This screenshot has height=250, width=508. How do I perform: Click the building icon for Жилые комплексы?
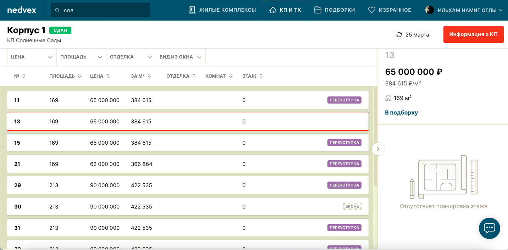(192, 10)
